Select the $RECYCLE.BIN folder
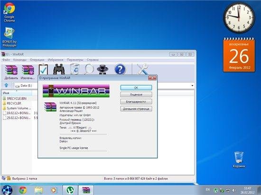Viewport: 261px width, 195px height. [17, 98]
